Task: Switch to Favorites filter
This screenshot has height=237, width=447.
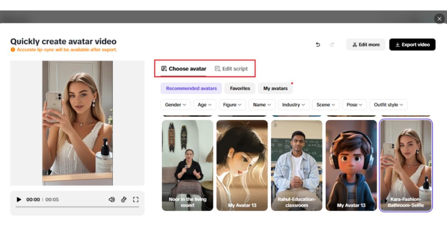Action: point(240,88)
